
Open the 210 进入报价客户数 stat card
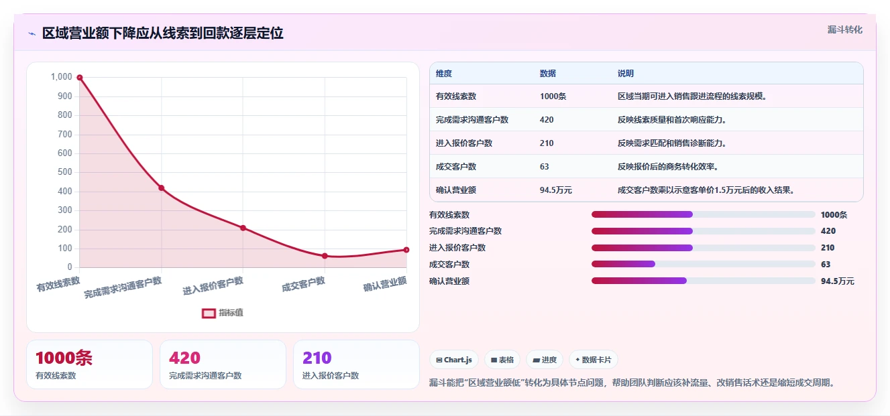click(x=356, y=364)
